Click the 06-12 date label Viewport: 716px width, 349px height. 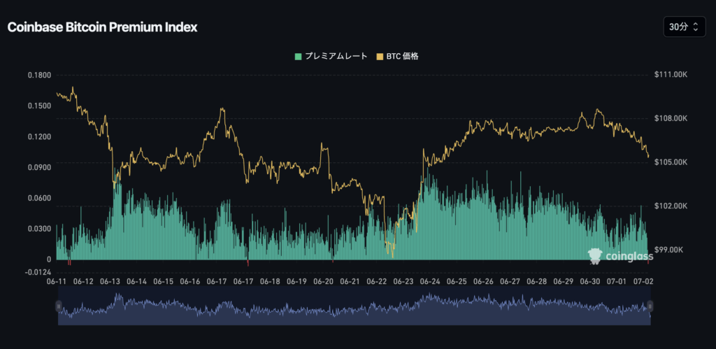point(84,281)
